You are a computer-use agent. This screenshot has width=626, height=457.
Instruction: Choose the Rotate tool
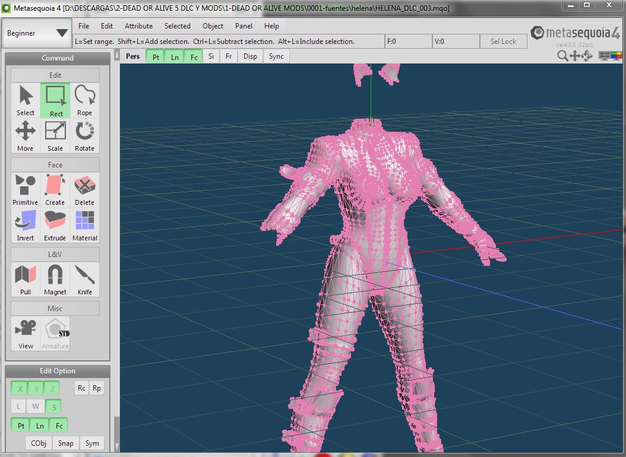point(84,135)
